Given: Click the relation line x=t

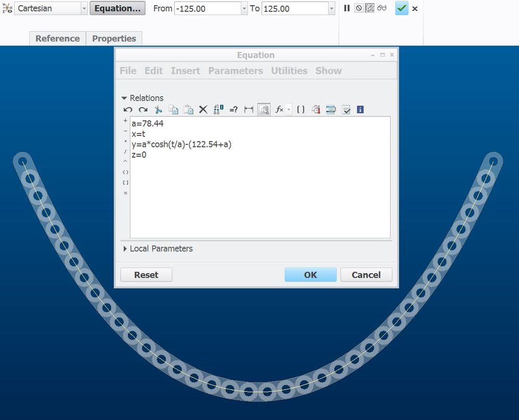Looking at the screenshot, I should (x=138, y=134).
